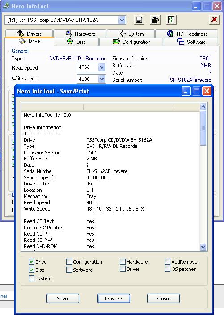Enable the Software checkbox
Viewport: 224px width, 316px height.
click(x=69, y=270)
